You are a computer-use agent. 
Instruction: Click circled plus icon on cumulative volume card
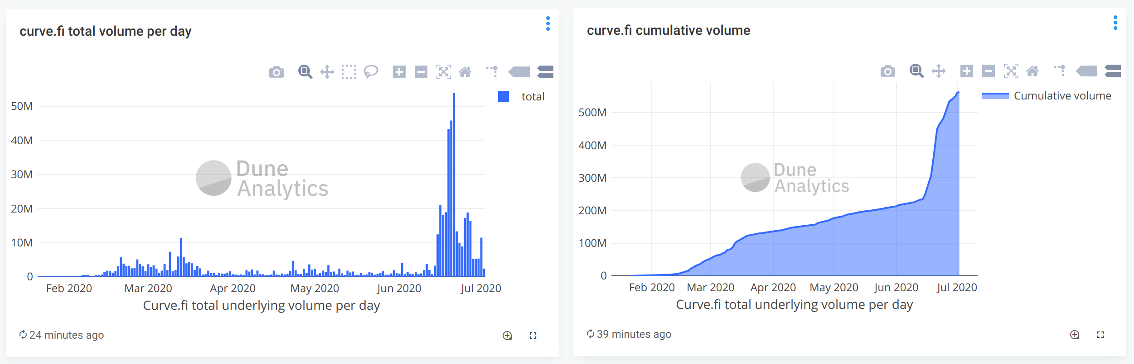pyautogui.click(x=1075, y=335)
